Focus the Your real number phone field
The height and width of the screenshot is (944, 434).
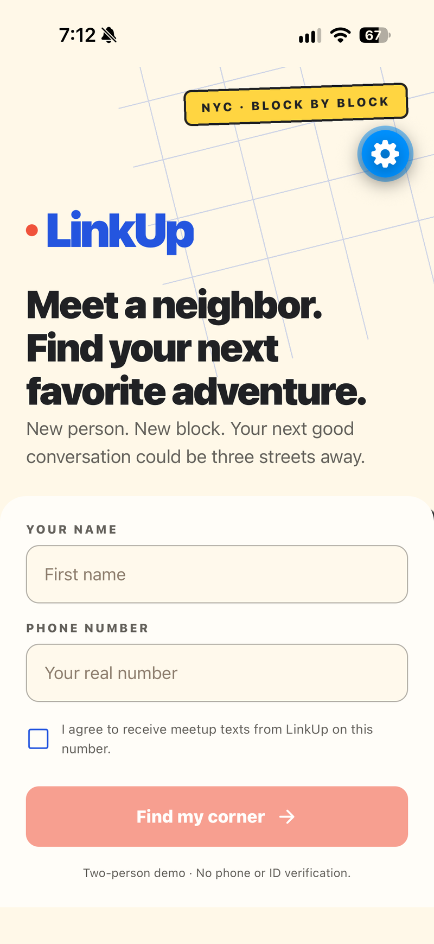pyautogui.click(x=217, y=673)
